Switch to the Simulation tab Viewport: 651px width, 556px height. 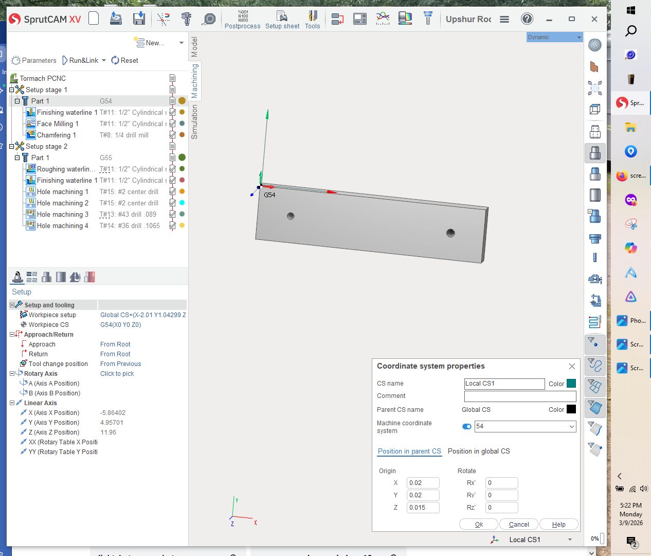click(194, 122)
